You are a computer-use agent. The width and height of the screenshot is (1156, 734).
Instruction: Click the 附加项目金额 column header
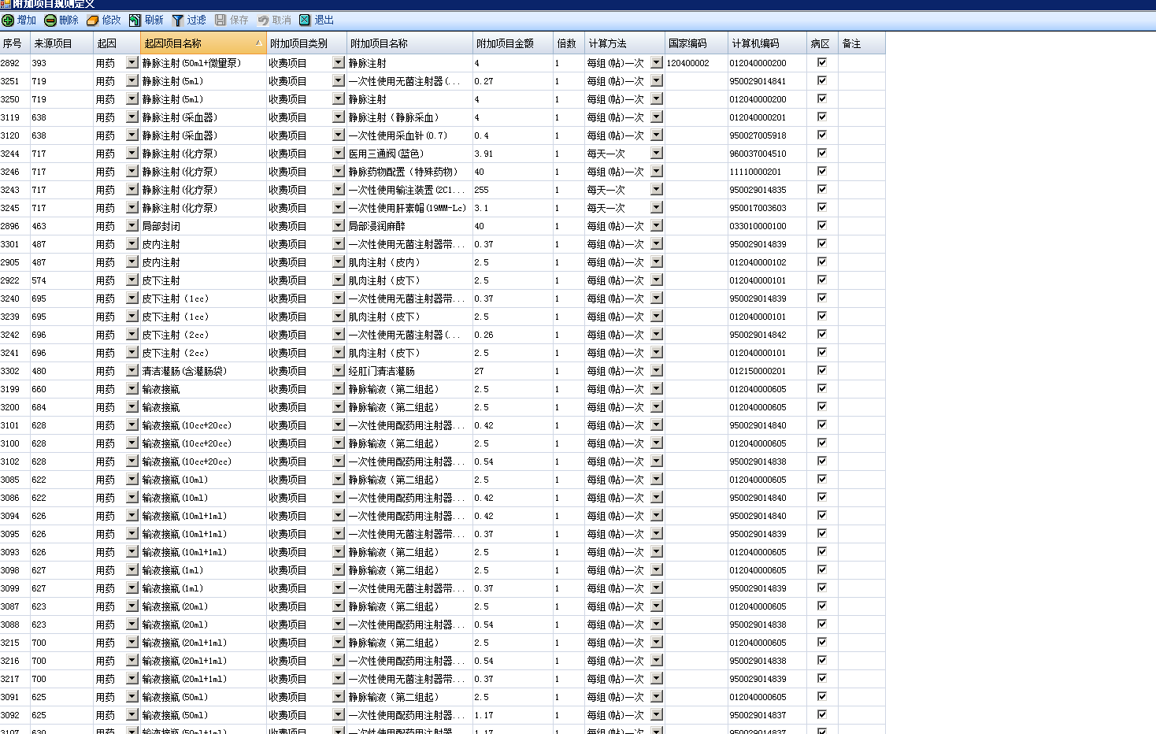513,43
